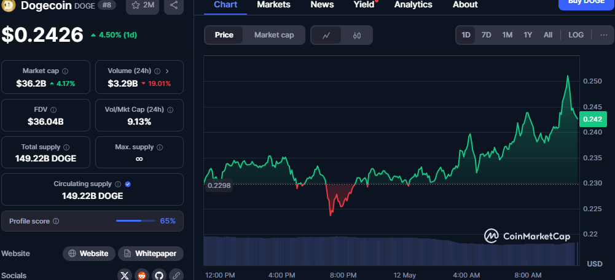Open the Analytics tab
Screen dimensions: 615x280
[413, 5]
